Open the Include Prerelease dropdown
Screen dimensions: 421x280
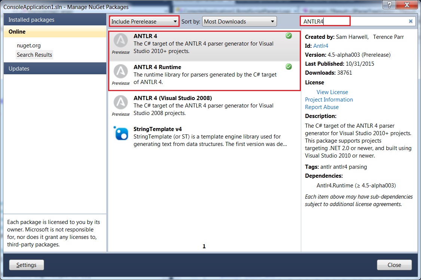coord(144,21)
